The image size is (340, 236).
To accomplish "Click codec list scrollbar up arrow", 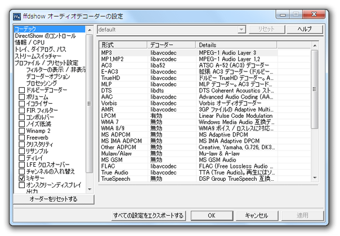I will pos(315,46).
